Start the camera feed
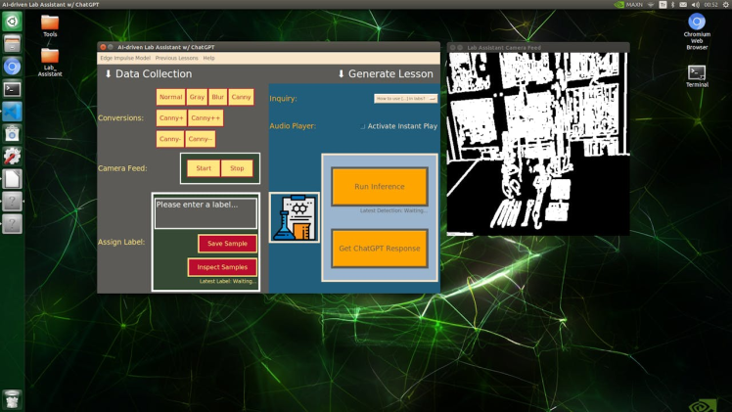 pos(204,168)
